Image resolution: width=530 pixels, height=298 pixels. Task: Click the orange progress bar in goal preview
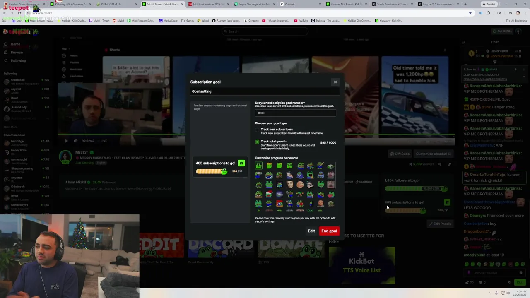tap(212, 171)
